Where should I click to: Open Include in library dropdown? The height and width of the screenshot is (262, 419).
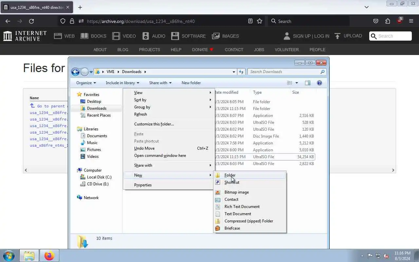click(122, 83)
